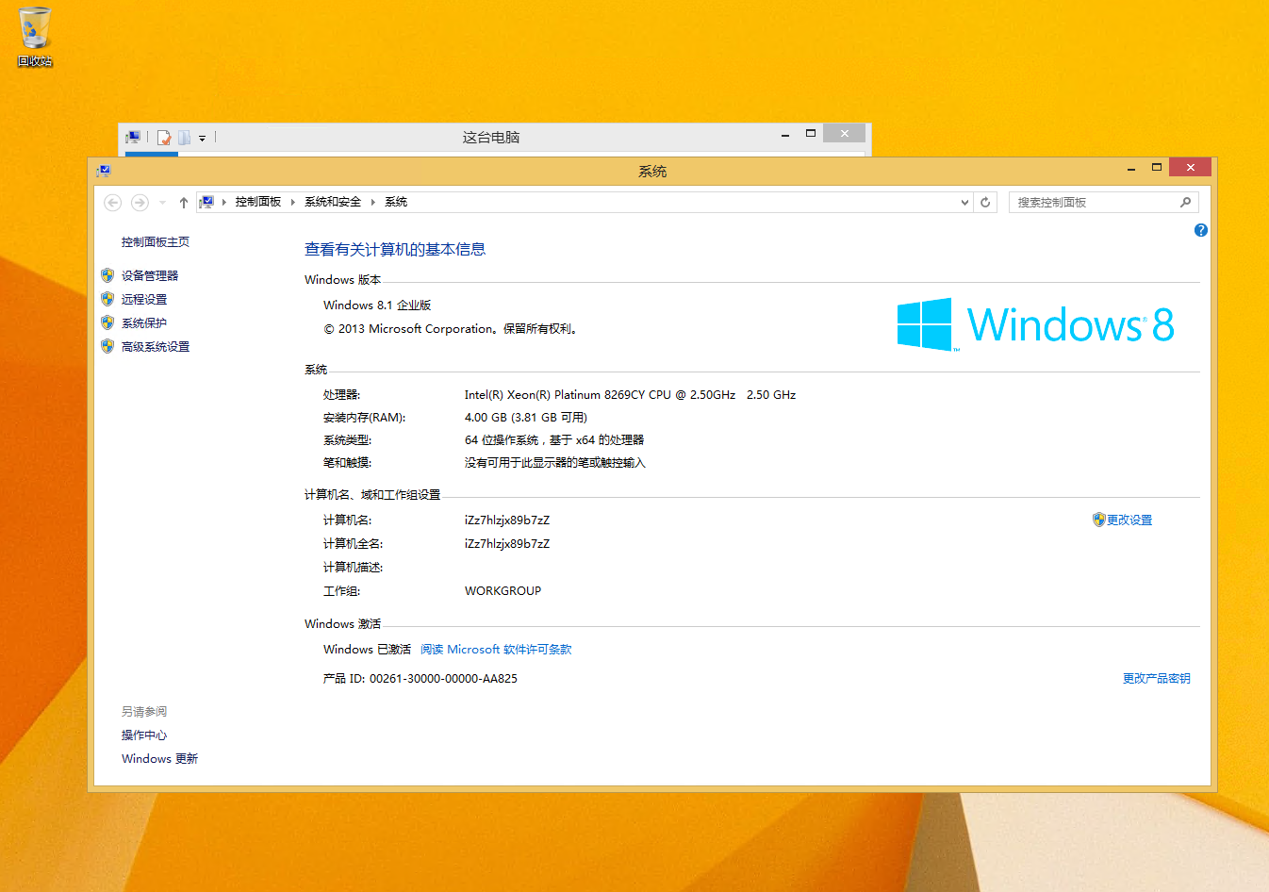This screenshot has height=892, width=1269.
Task: Click the processor value Intel(R) Xeon(R) Platinum
Action: tap(630, 394)
